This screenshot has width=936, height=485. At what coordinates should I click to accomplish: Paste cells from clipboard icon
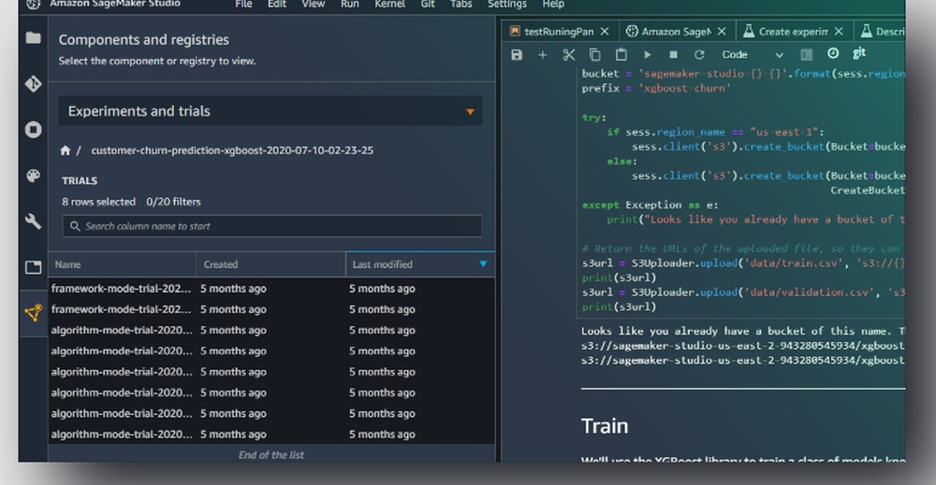coord(621,54)
